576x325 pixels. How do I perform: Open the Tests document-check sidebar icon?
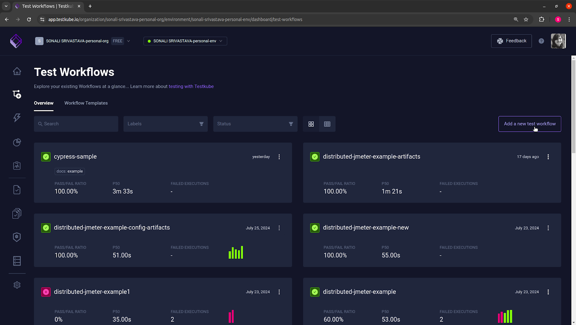point(17,190)
